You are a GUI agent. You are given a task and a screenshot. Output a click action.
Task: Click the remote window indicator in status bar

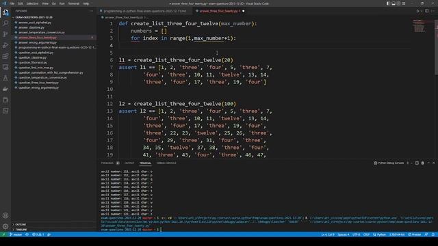(3, 234)
